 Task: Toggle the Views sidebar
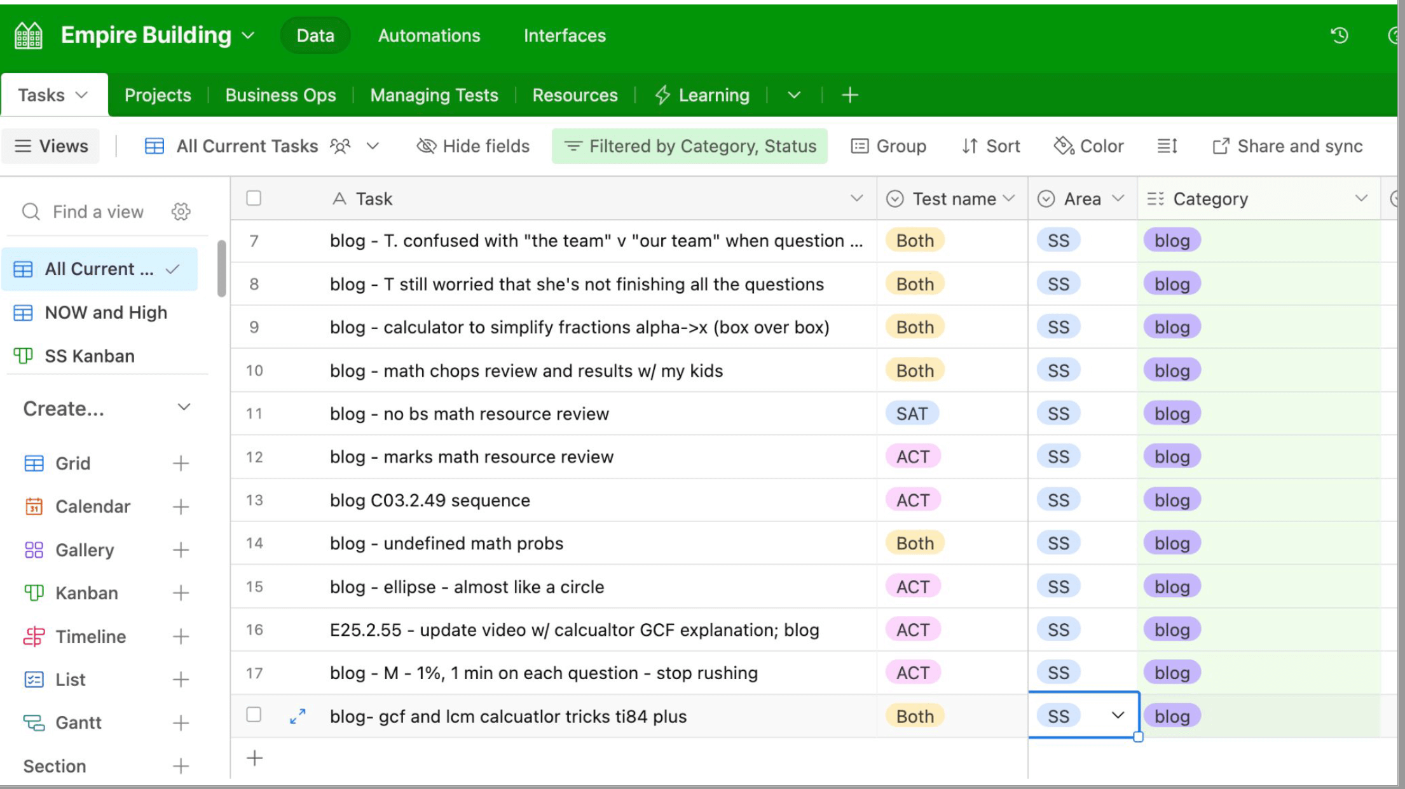pos(51,146)
